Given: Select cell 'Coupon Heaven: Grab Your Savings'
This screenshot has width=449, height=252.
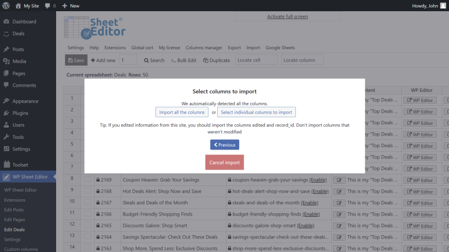Looking at the screenshot, I should tap(173, 180).
